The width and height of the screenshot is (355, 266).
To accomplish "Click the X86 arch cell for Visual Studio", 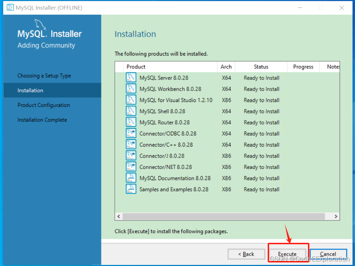I will tap(226, 100).
